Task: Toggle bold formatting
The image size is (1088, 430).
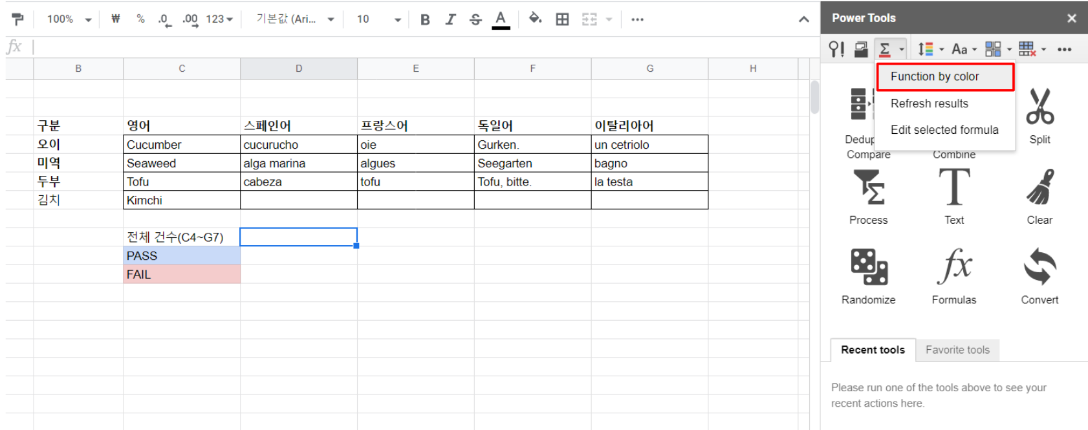Action: (425, 19)
